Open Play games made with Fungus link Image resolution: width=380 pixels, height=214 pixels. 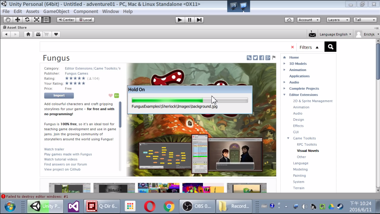(68, 154)
